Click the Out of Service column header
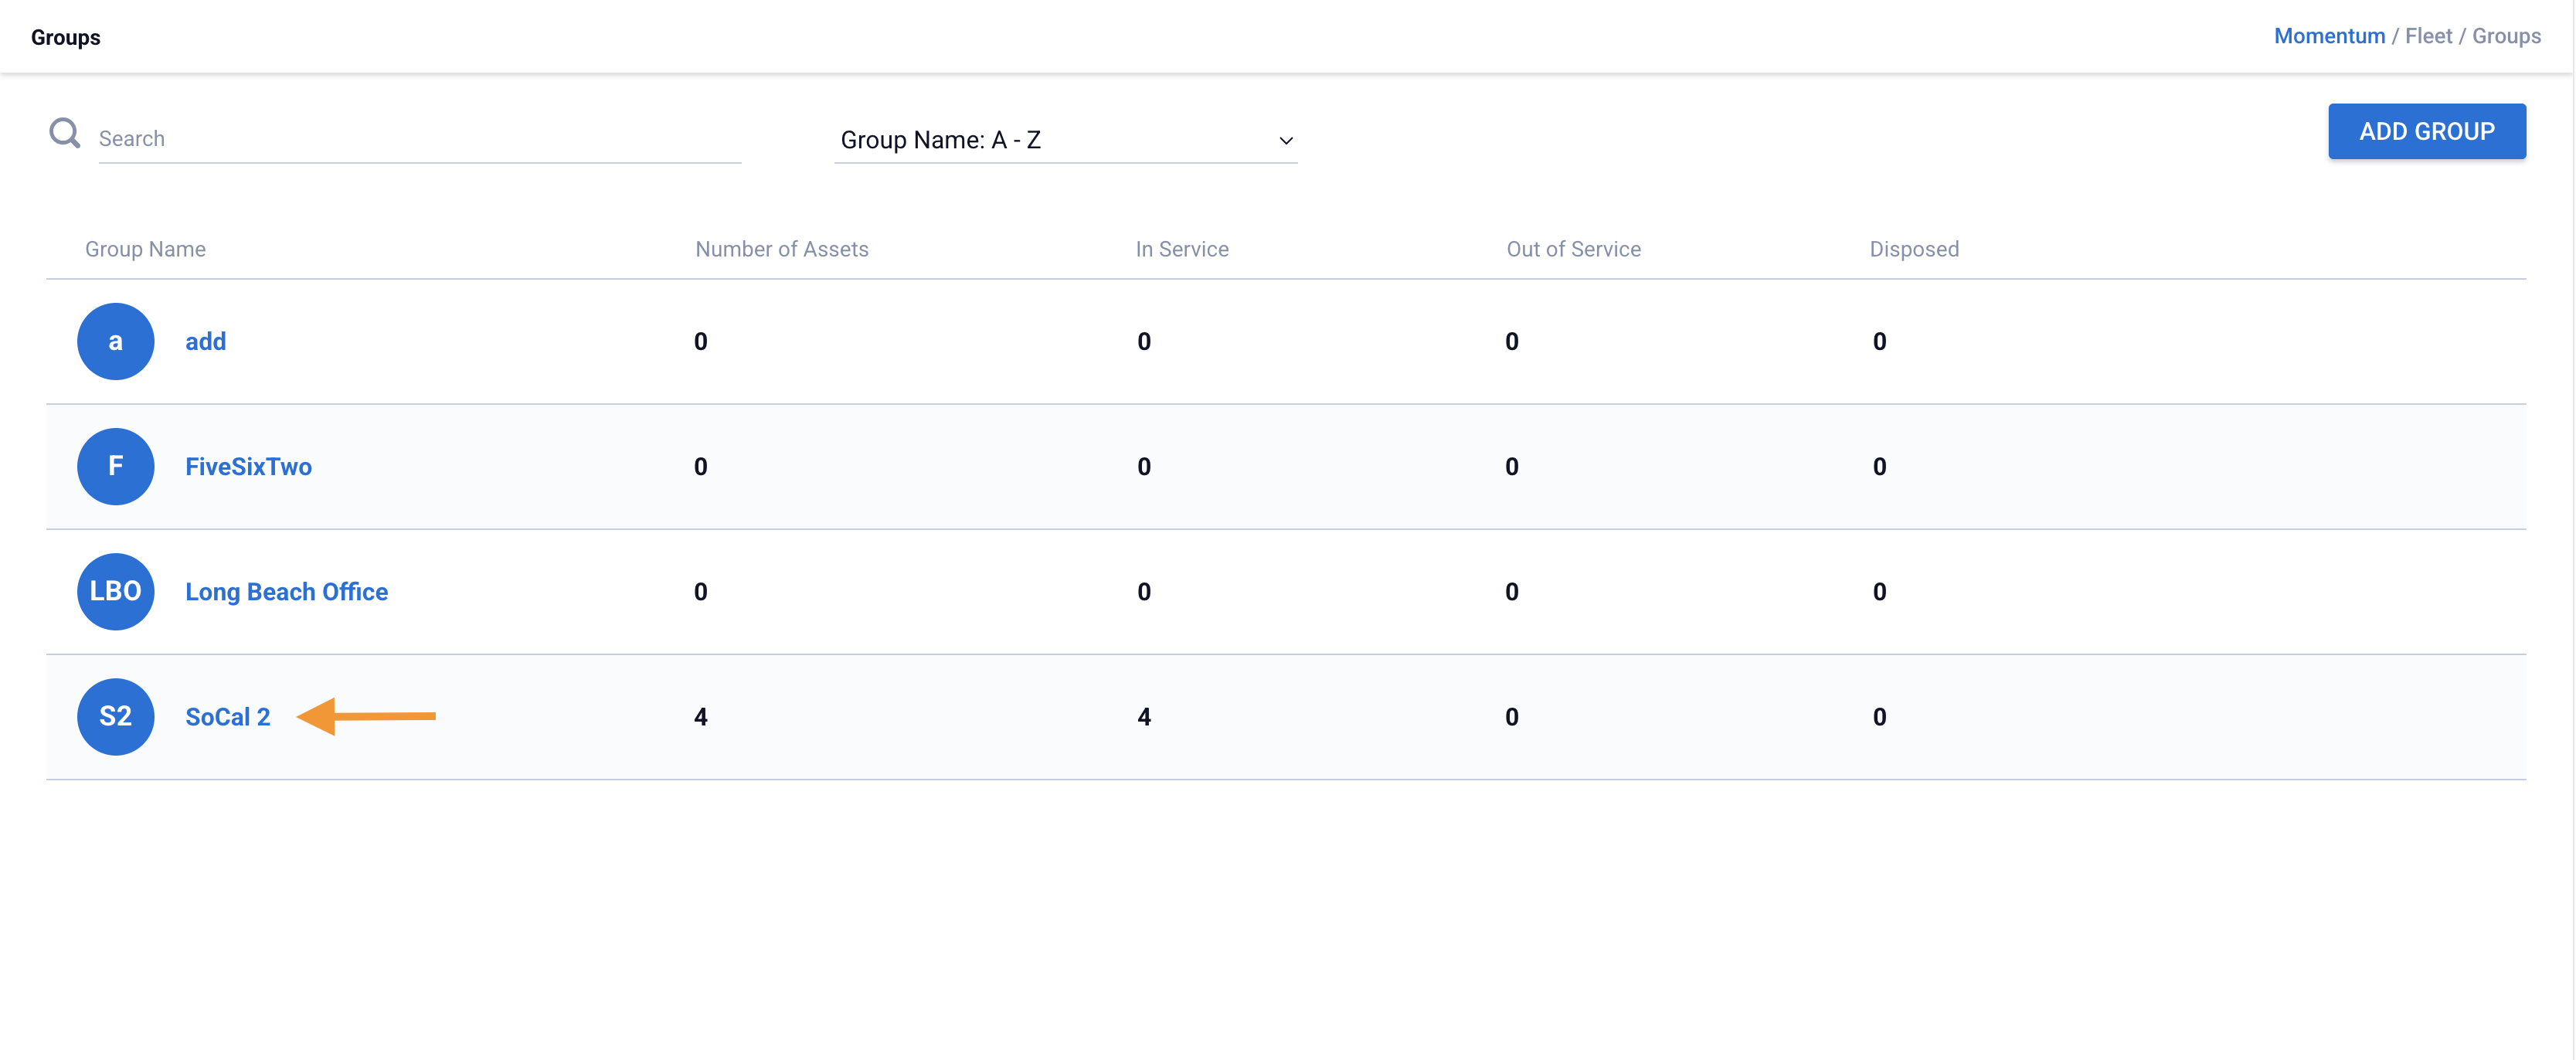Screen dimensions: 2576x1060 coord(1573,249)
